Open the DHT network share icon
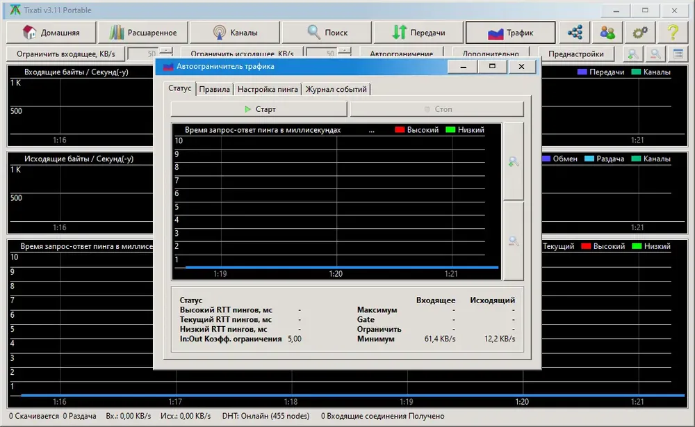Screen dimensions: 695x427 pyautogui.click(x=575, y=33)
